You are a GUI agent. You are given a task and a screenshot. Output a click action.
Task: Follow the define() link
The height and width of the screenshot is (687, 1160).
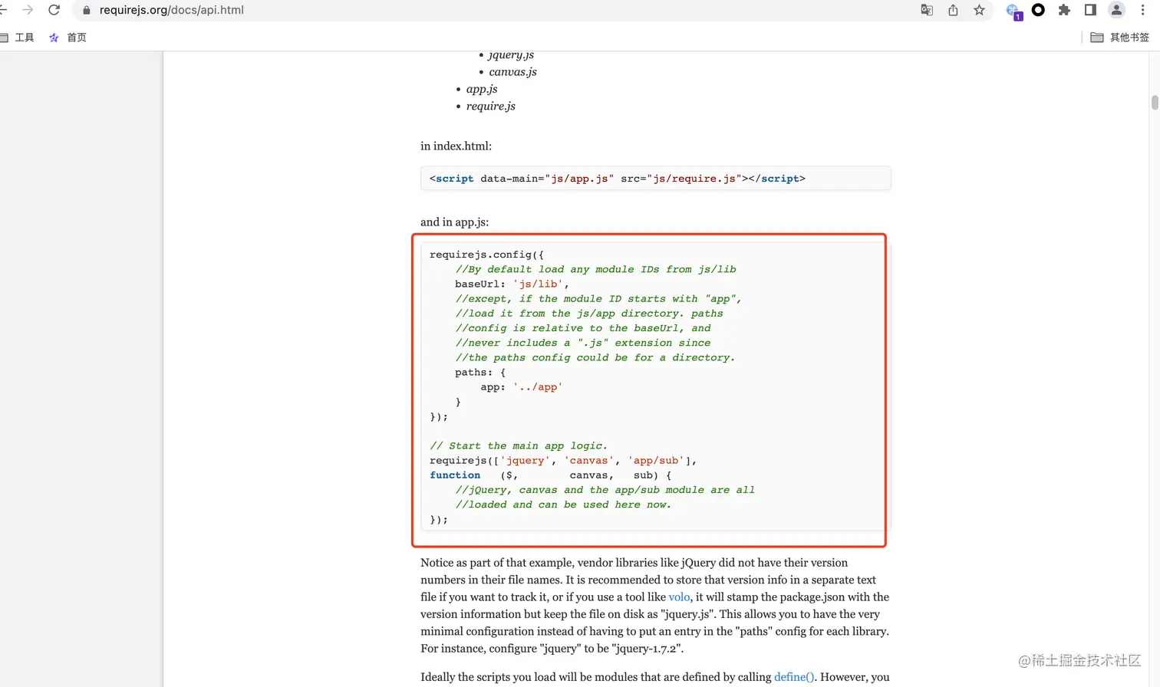[x=794, y=677]
